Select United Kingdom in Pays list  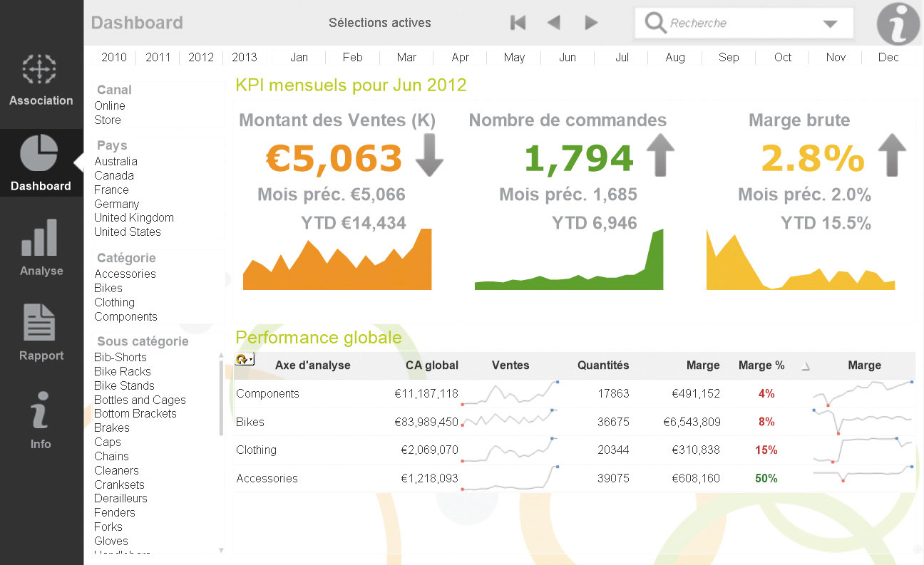pos(134,217)
